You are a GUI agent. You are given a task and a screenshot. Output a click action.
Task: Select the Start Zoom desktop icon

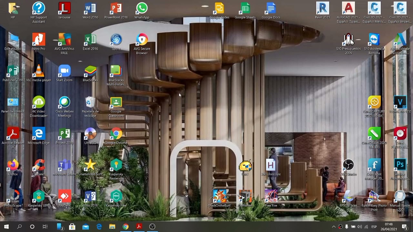point(65,73)
